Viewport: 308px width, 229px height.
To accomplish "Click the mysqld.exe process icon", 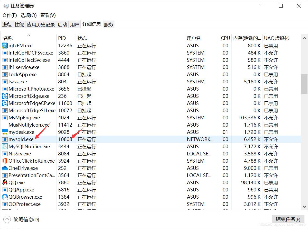I will [x=5, y=139].
